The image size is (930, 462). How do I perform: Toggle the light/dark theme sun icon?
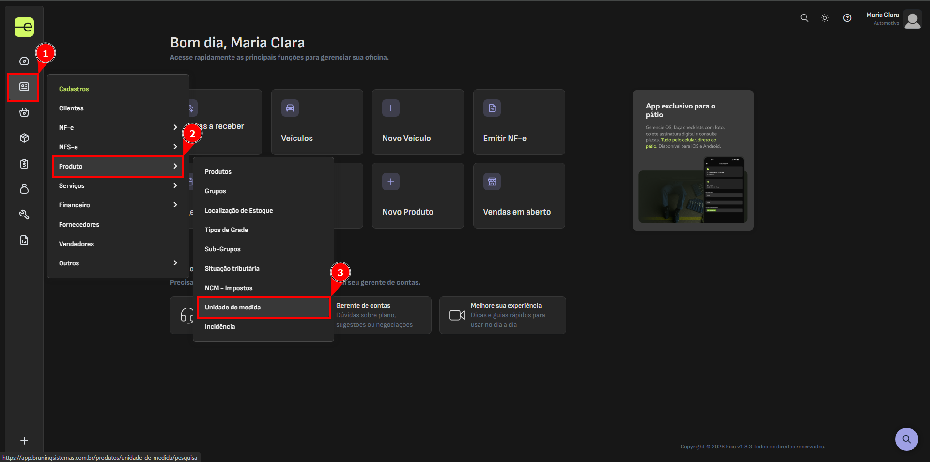coord(825,18)
